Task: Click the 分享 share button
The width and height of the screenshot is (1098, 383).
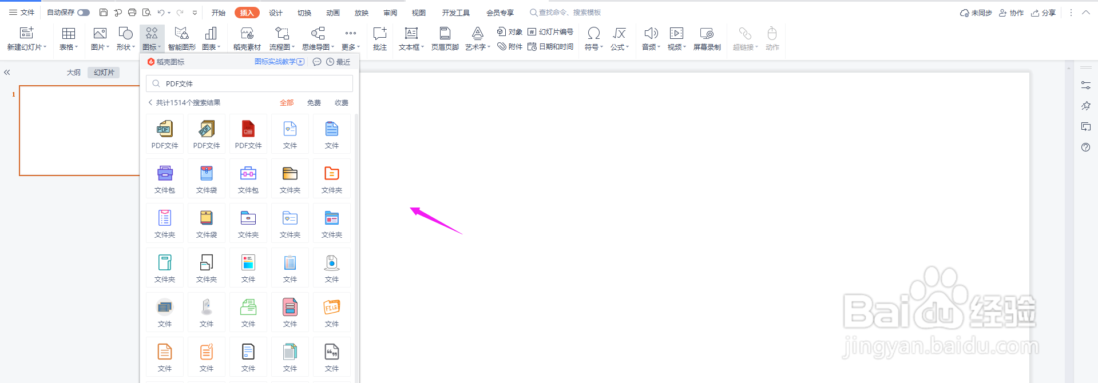Action: point(1044,13)
